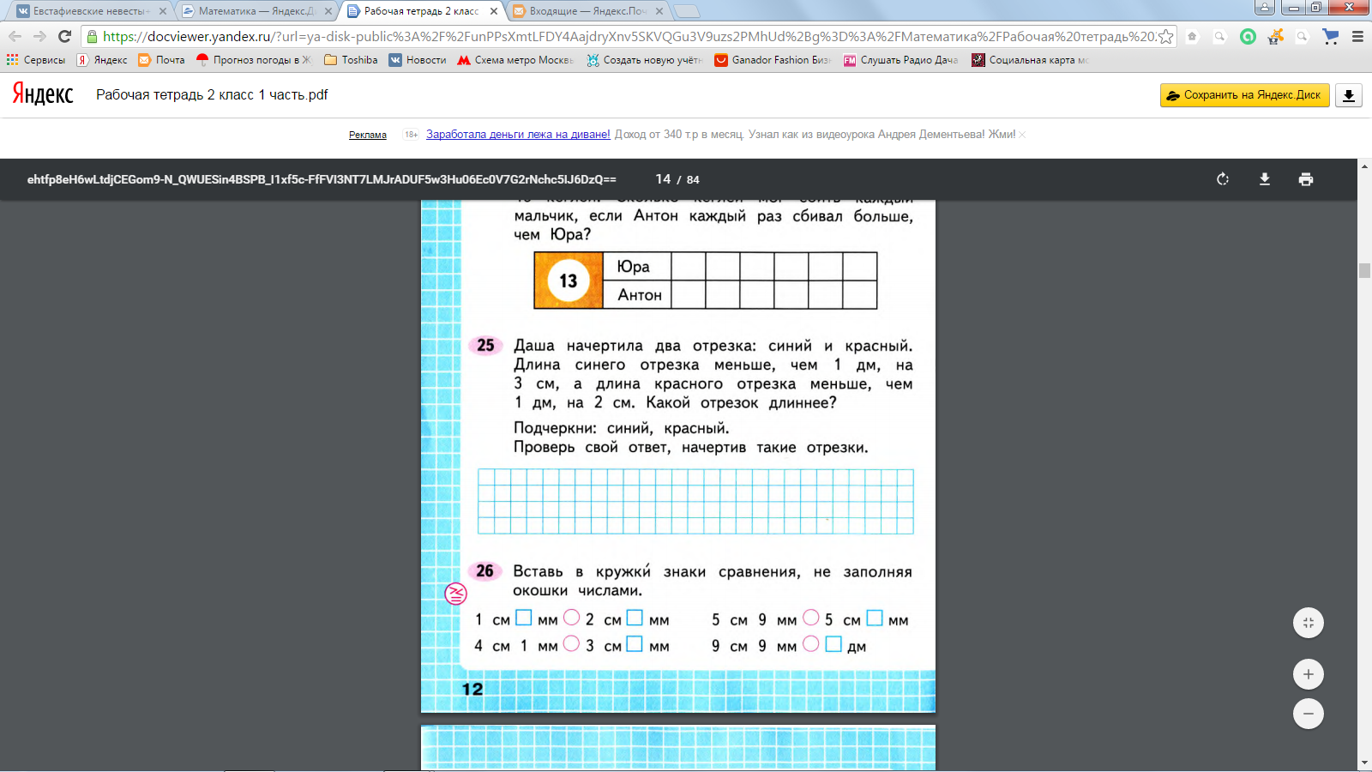Open a new tab with the blank tab button
The width and height of the screenshot is (1372, 772).
click(687, 11)
